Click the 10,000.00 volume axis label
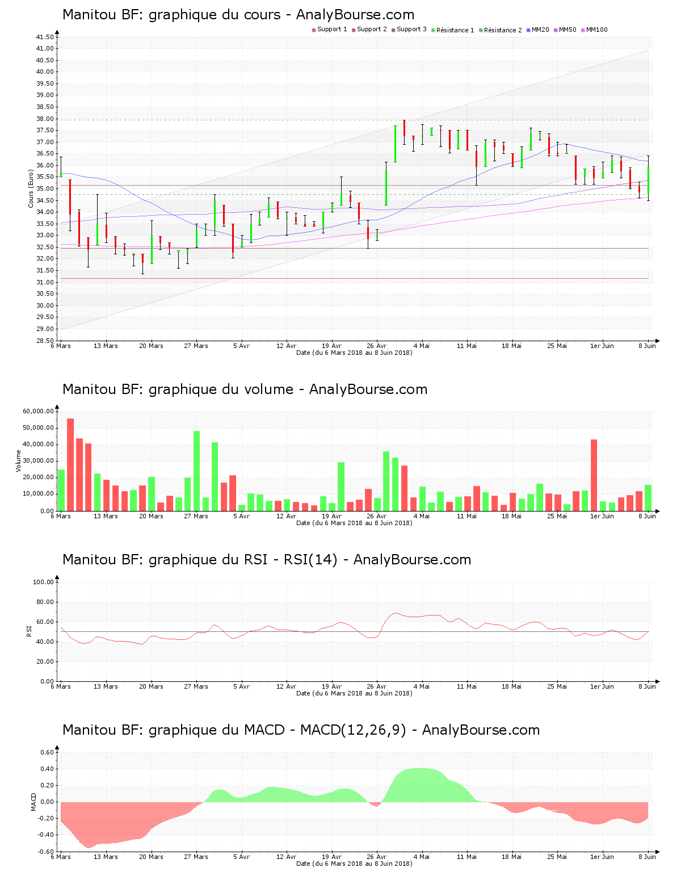 pos(39,494)
